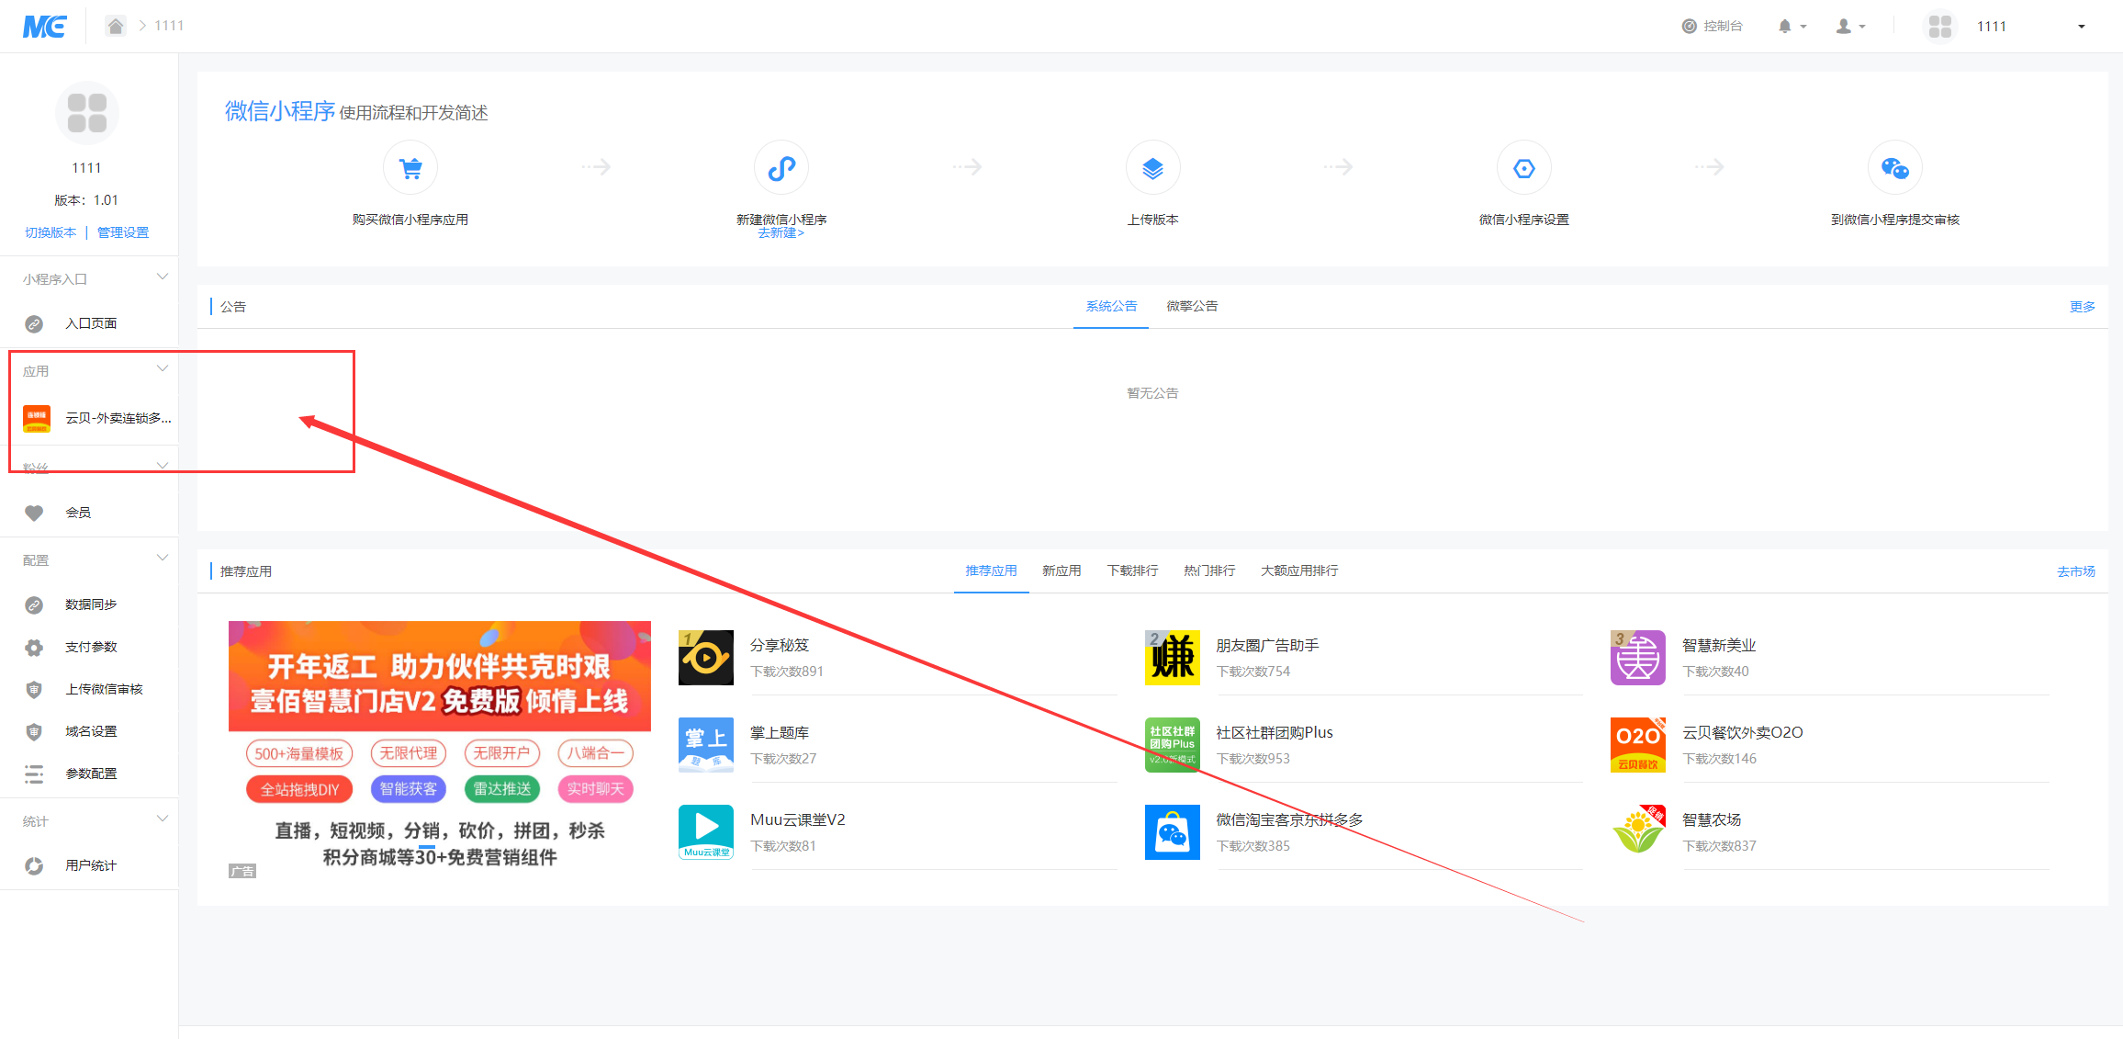This screenshot has width=2123, height=1039.
Task: Open 云贝餐饮外卖O2O app title
Action: point(1743,733)
